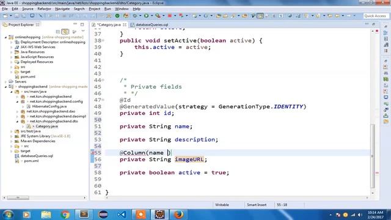The width and height of the screenshot is (391, 220).
Task: Open the File menu
Action: point(5,9)
